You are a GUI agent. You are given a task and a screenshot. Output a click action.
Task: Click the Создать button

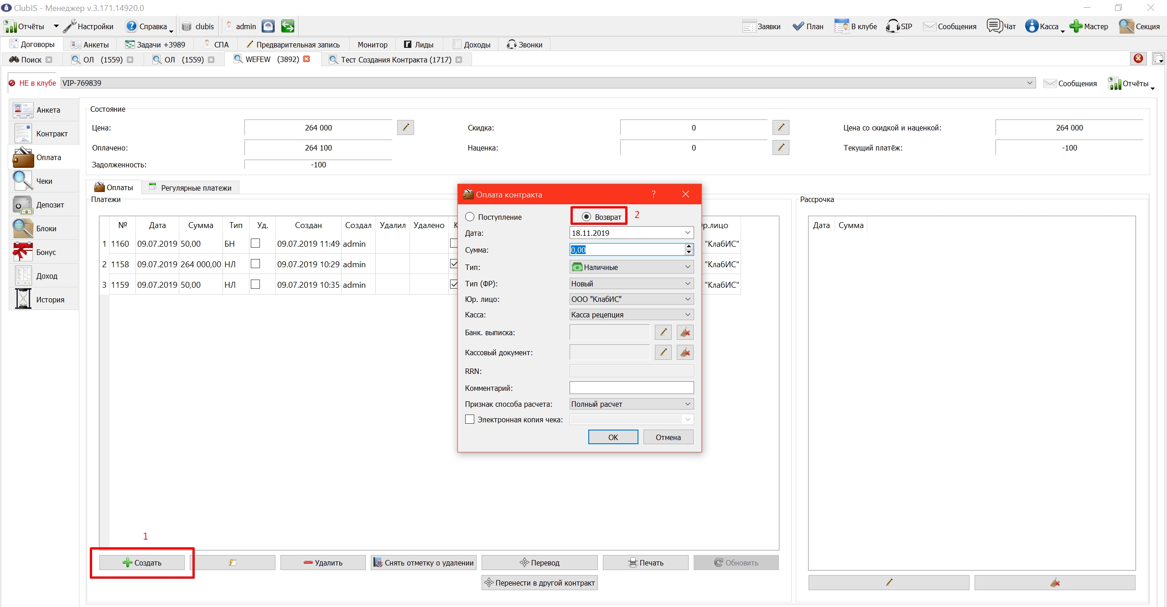pos(142,562)
